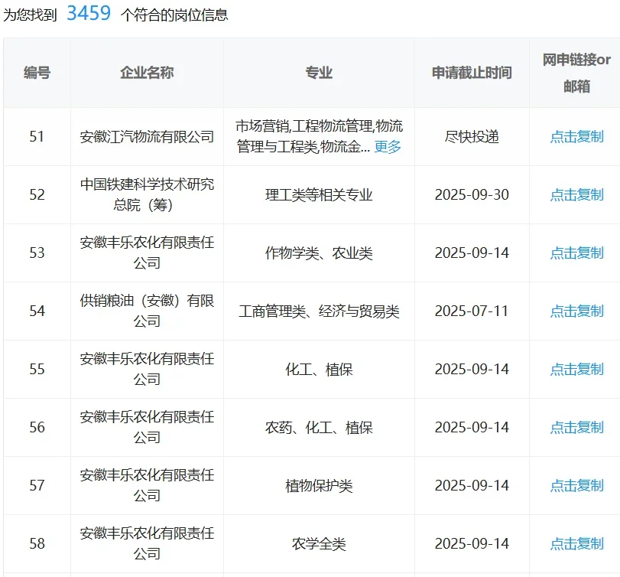Select row number 52
Viewport: 620px width, 577px height.
tap(37, 194)
